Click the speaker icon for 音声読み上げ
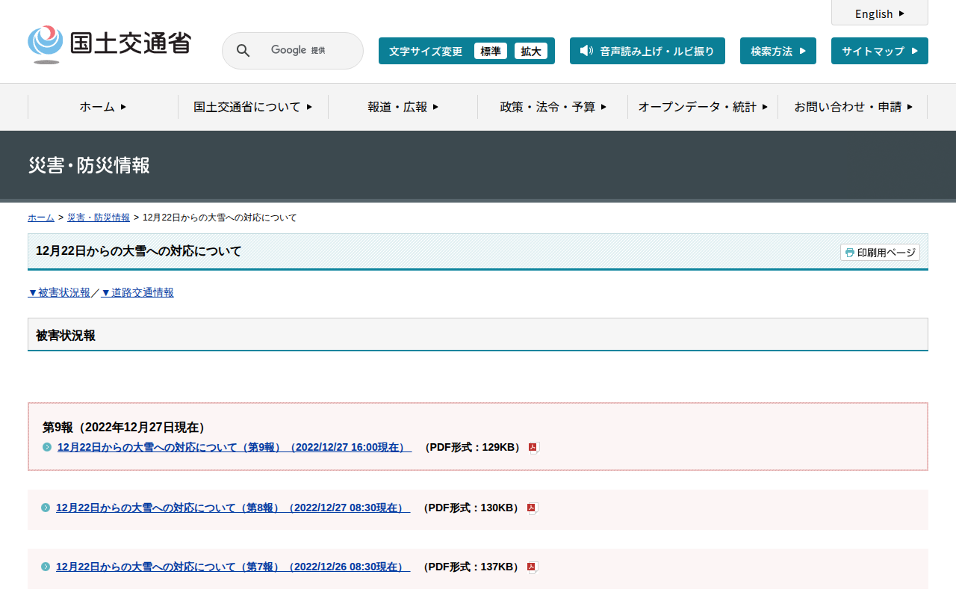The width and height of the screenshot is (956, 598). (x=586, y=51)
